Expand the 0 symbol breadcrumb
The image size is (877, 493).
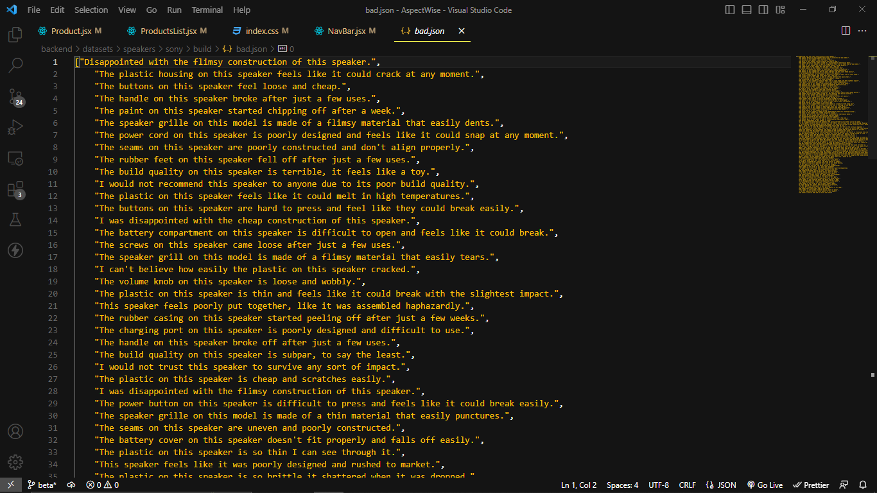point(286,49)
